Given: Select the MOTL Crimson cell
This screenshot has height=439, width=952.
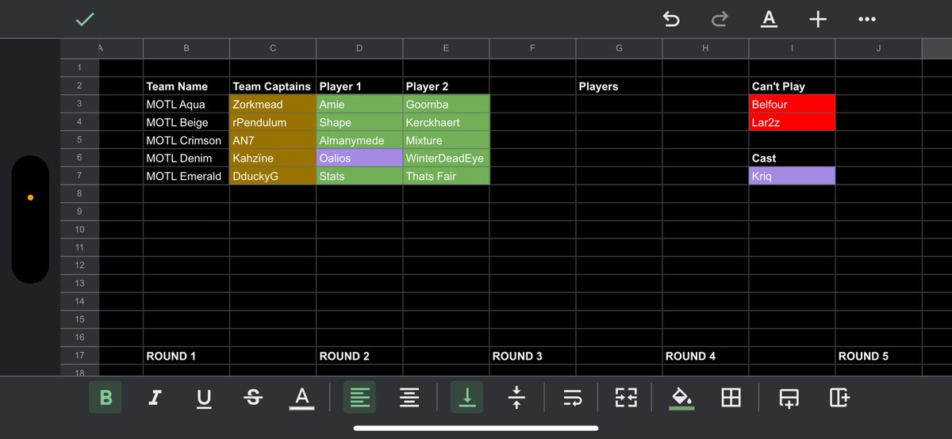Looking at the screenshot, I should coord(186,140).
